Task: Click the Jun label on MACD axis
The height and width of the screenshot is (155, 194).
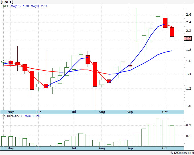Action: coord(39,148)
